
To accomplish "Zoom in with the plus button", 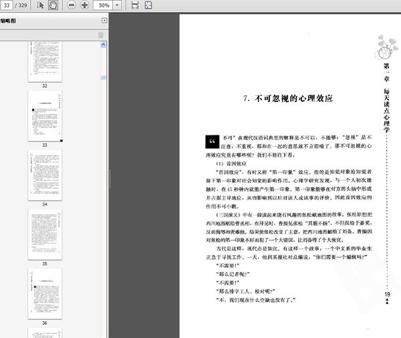I will click(x=85, y=5).
